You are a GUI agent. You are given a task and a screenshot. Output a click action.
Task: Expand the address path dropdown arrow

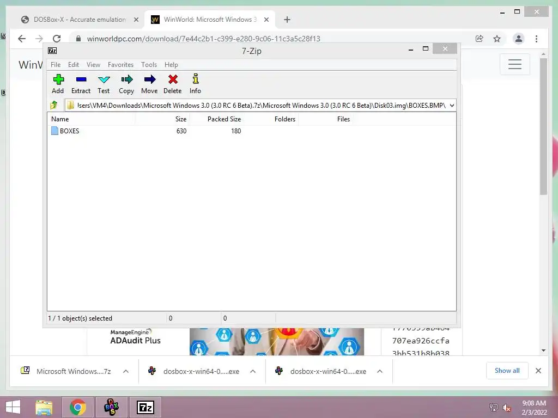pos(452,106)
